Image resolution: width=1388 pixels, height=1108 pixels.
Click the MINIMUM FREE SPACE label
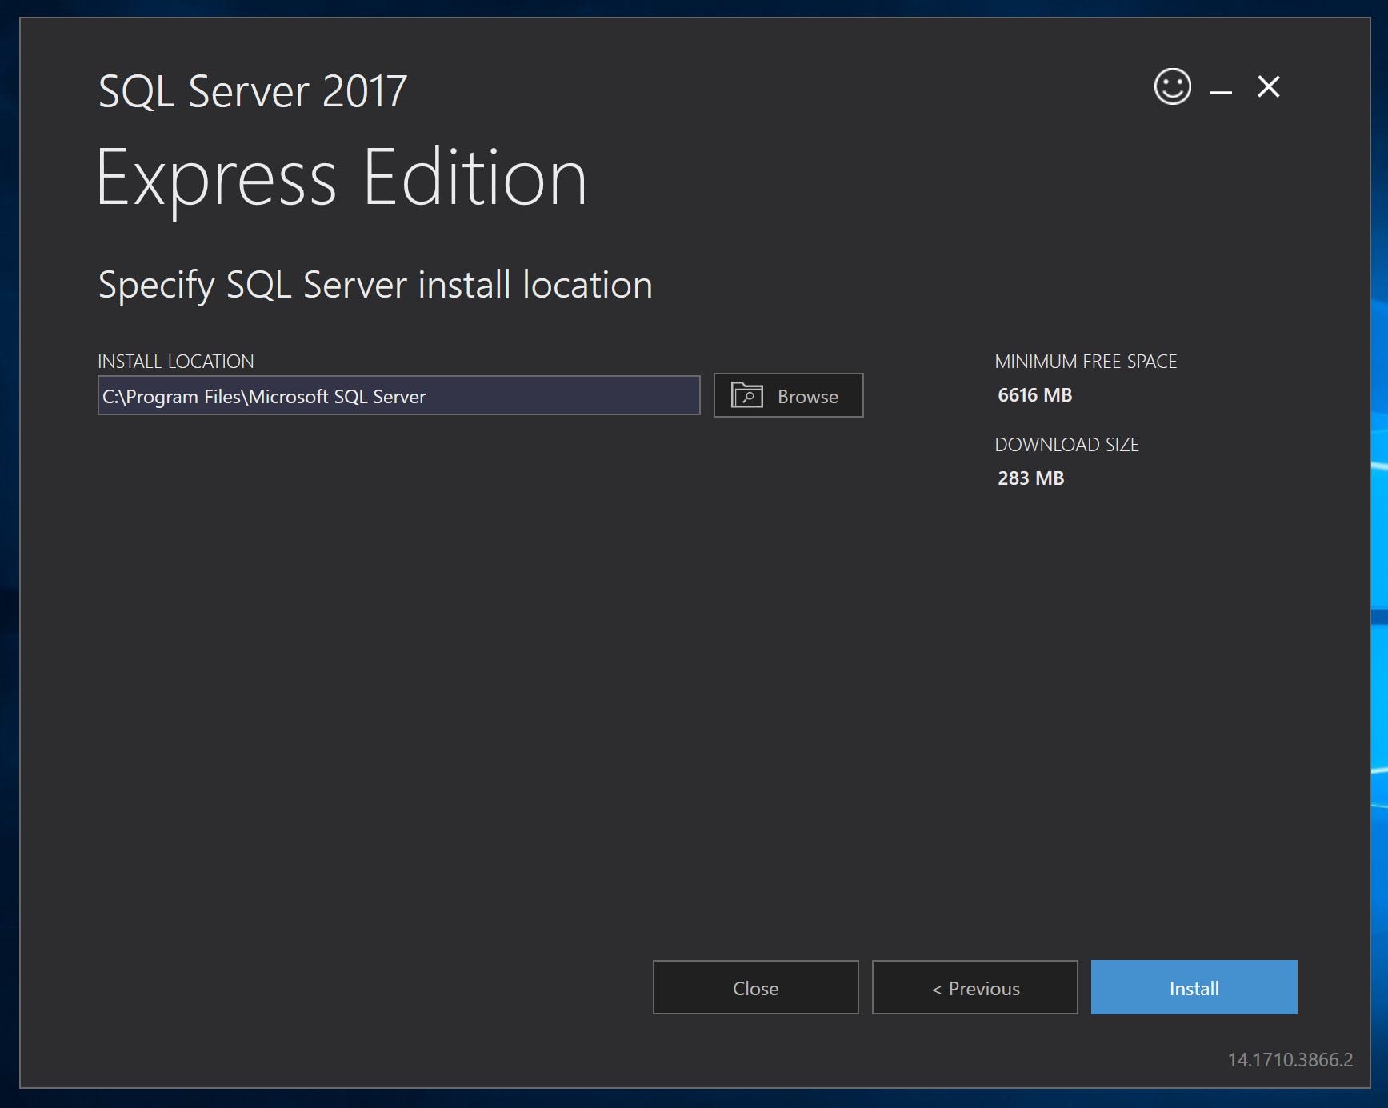(1086, 361)
